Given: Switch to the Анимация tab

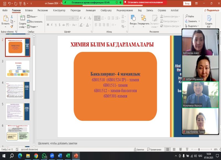Looking at the screenshot, I should 91,10.
